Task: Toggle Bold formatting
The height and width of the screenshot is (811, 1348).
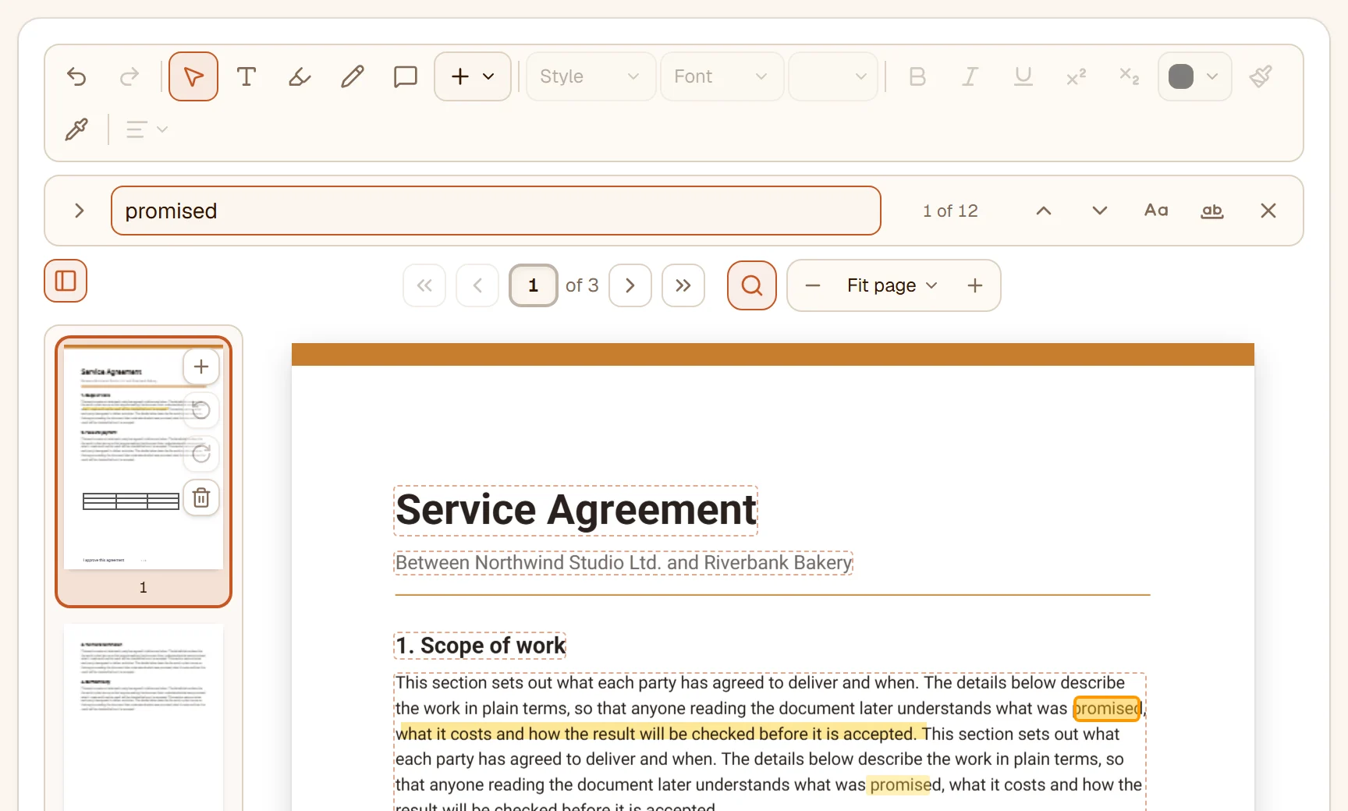Action: (917, 76)
